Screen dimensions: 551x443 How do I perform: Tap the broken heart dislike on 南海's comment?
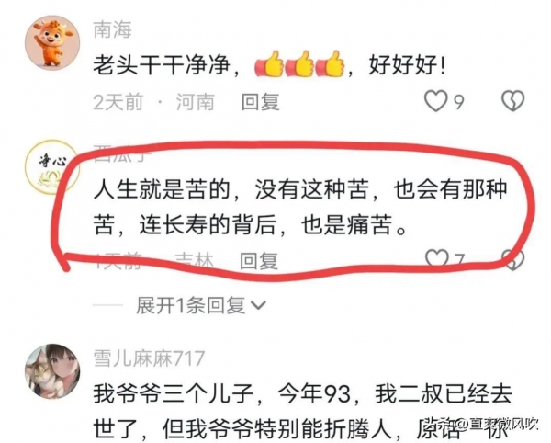pos(512,101)
